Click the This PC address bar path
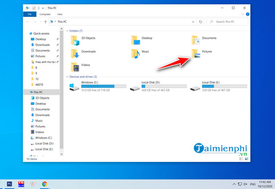This screenshot has height=189, width=275. (x=62, y=22)
